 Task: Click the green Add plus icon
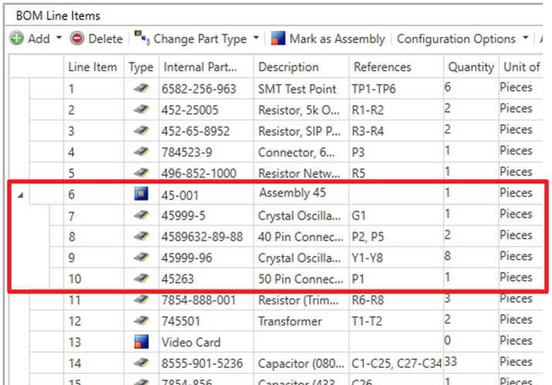pyautogui.click(x=16, y=39)
